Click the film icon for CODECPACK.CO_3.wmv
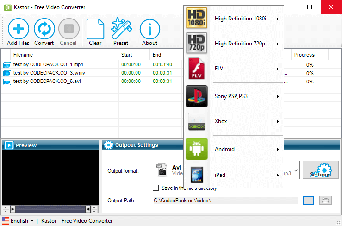342x226 pixels. coord(7,73)
